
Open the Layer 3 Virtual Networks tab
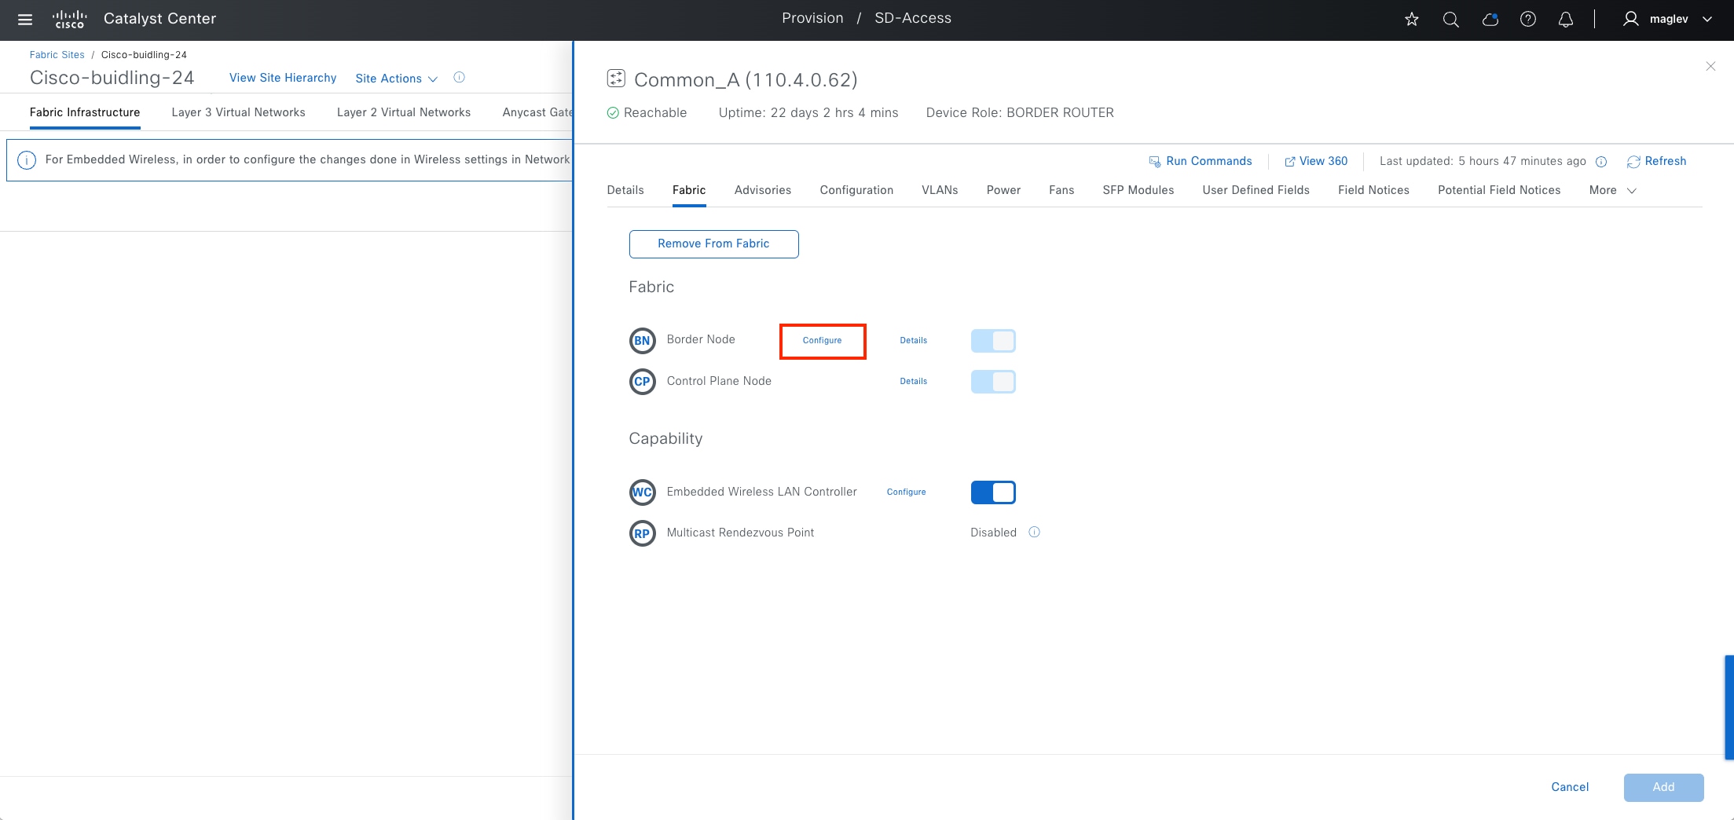pos(238,112)
